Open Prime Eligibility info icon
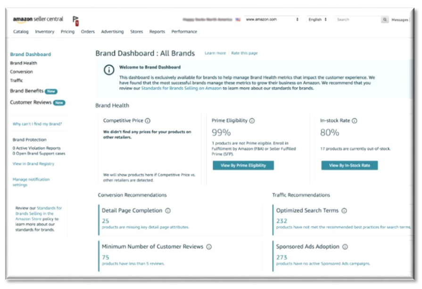Image resolution: width=422 pixels, height=289 pixels. point(252,121)
